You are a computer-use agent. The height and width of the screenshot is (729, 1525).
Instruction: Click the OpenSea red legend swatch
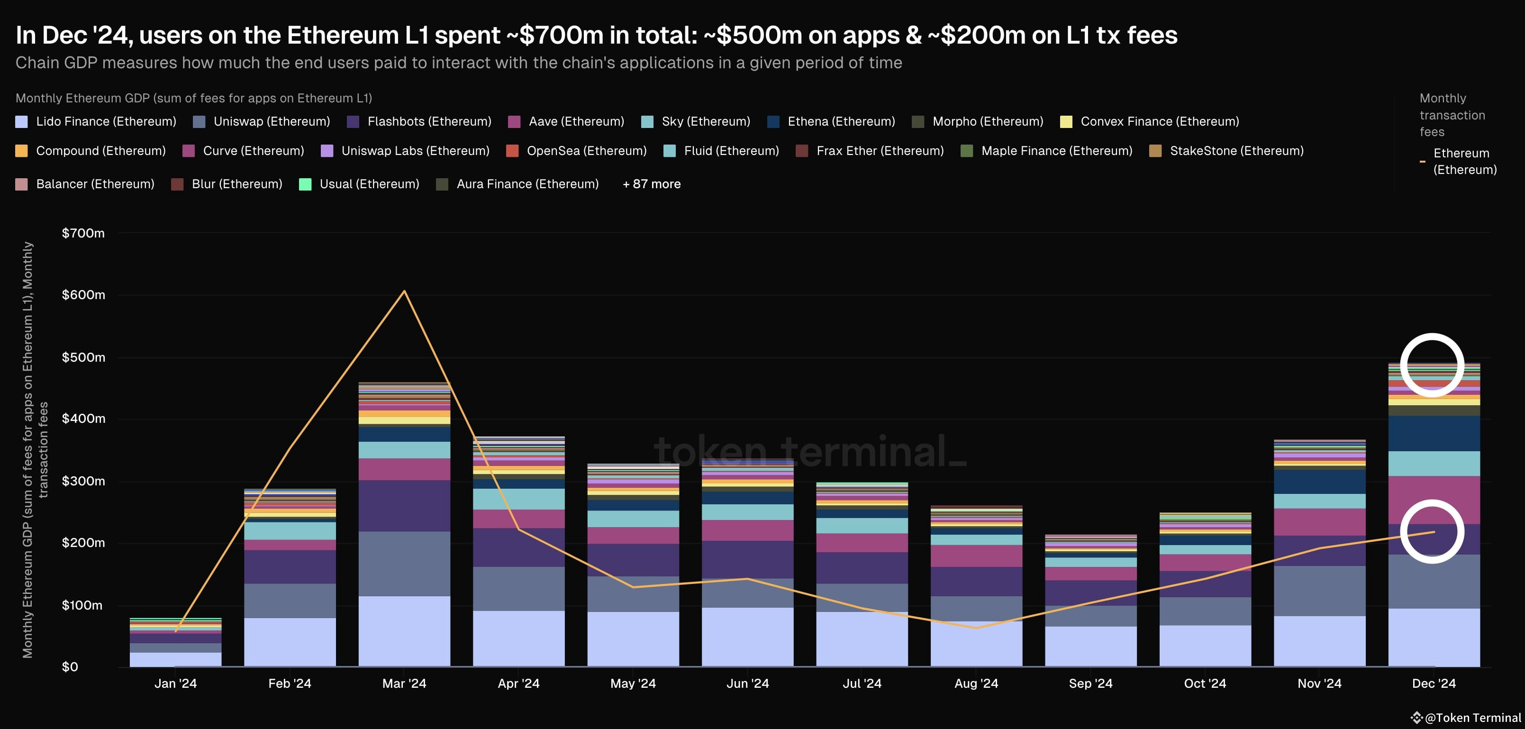[512, 151]
